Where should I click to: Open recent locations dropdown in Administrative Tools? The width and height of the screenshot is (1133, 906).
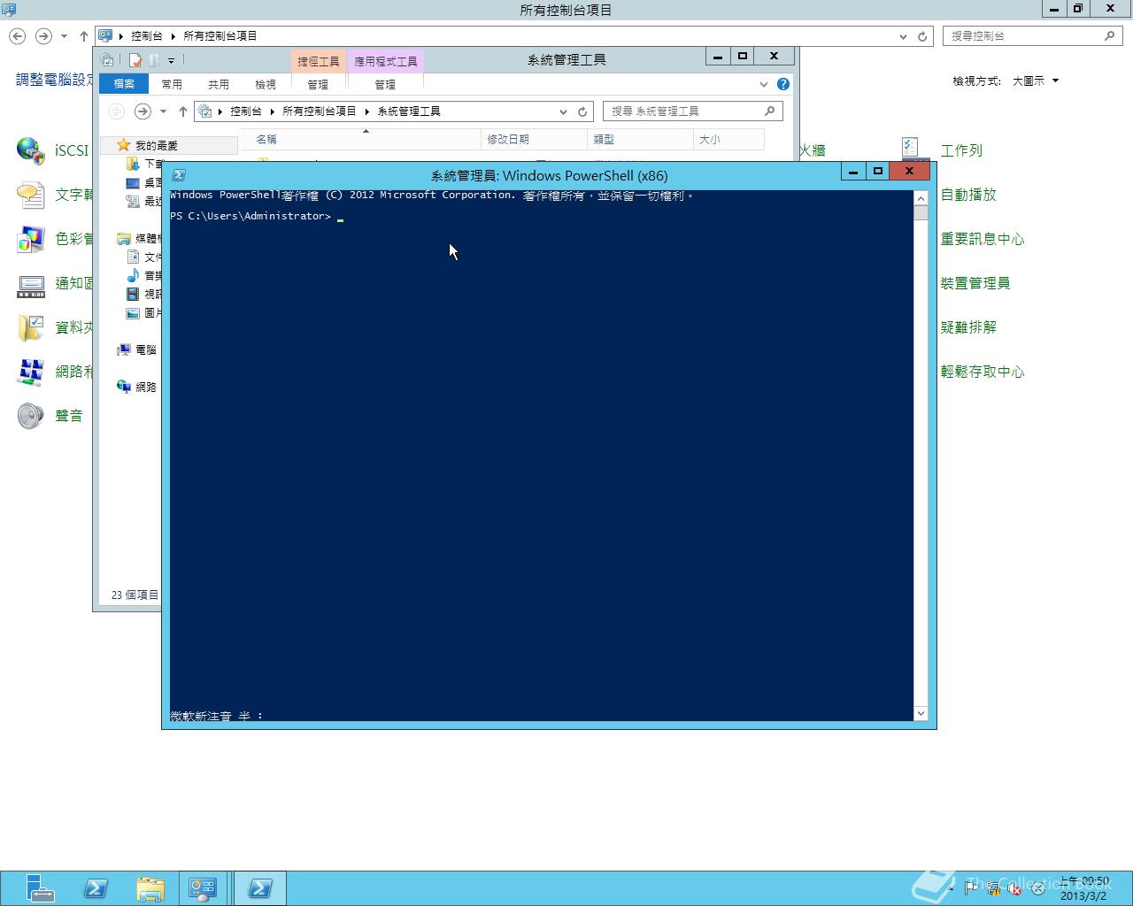point(163,111)
